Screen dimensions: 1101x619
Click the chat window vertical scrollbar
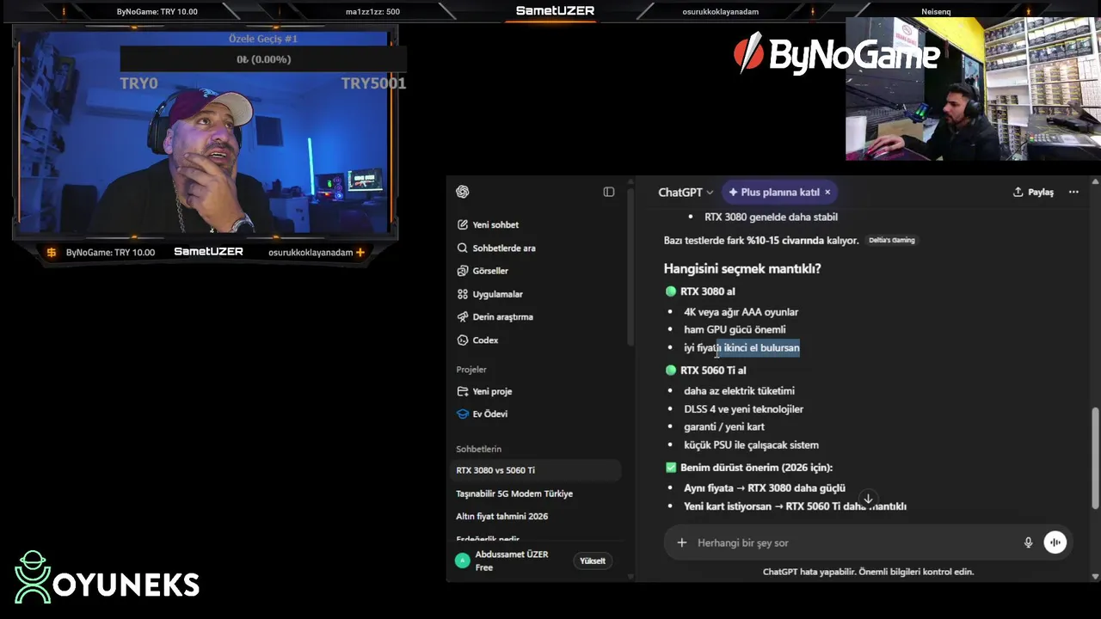pyautogui.click(x=1095, y=458)
